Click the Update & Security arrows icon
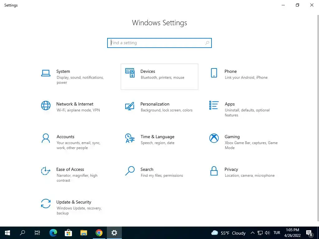The height and width of the screenshot is (239, 319). 46,204
